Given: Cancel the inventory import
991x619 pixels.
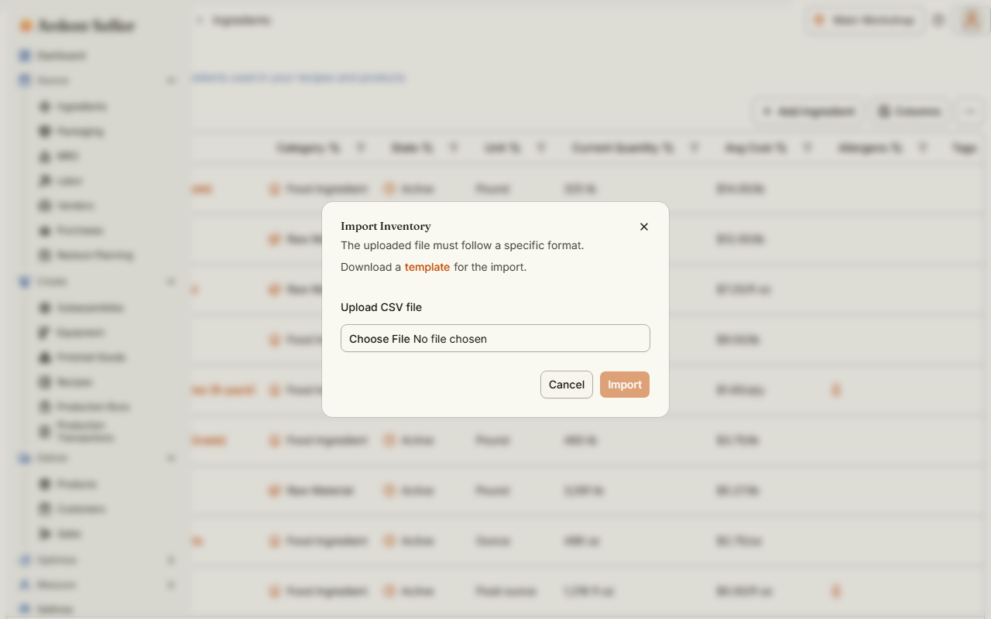Looking at the screenshot, I should (567, 385).
